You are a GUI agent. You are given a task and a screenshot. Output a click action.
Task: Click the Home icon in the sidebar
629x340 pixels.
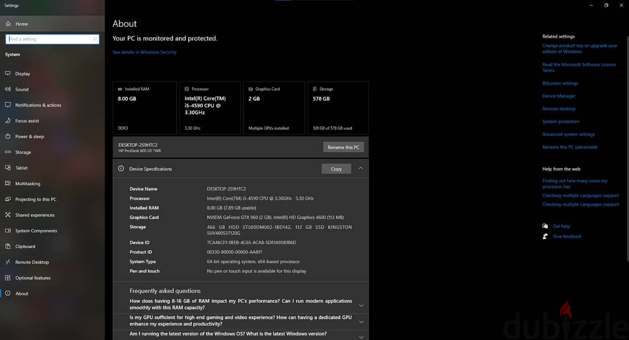tap(8, 24)
